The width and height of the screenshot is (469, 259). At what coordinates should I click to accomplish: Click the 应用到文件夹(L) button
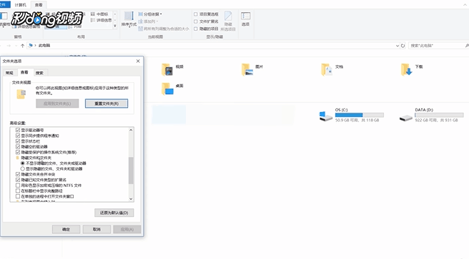(57, 103)
